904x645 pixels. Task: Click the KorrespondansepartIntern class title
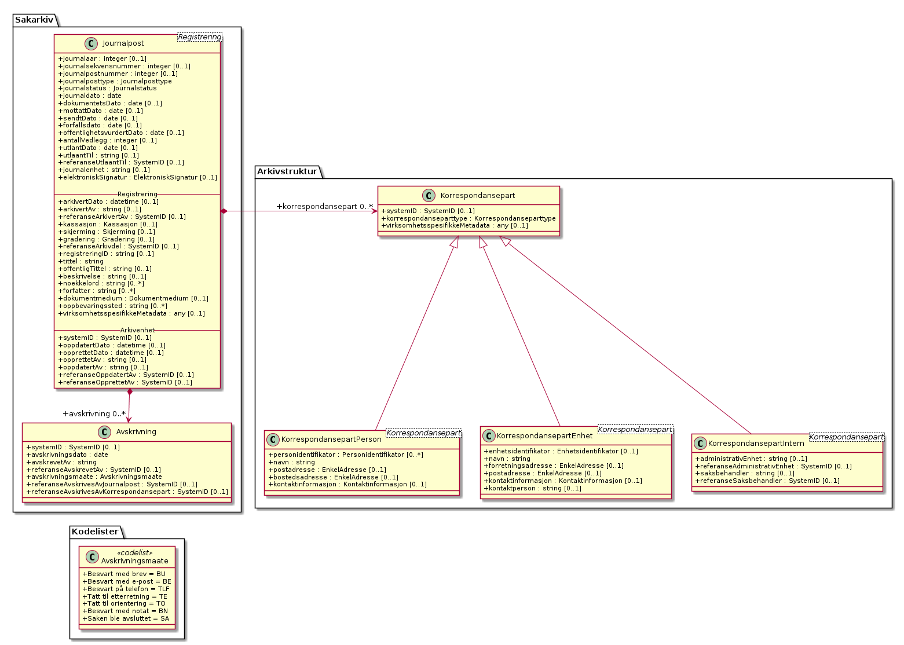point(756,444)
